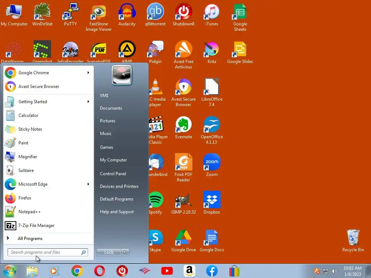Open Avast Secure Browser desktop shortcut
The height and width of the screenshot is (278, 371).
(x=183, y=92)
